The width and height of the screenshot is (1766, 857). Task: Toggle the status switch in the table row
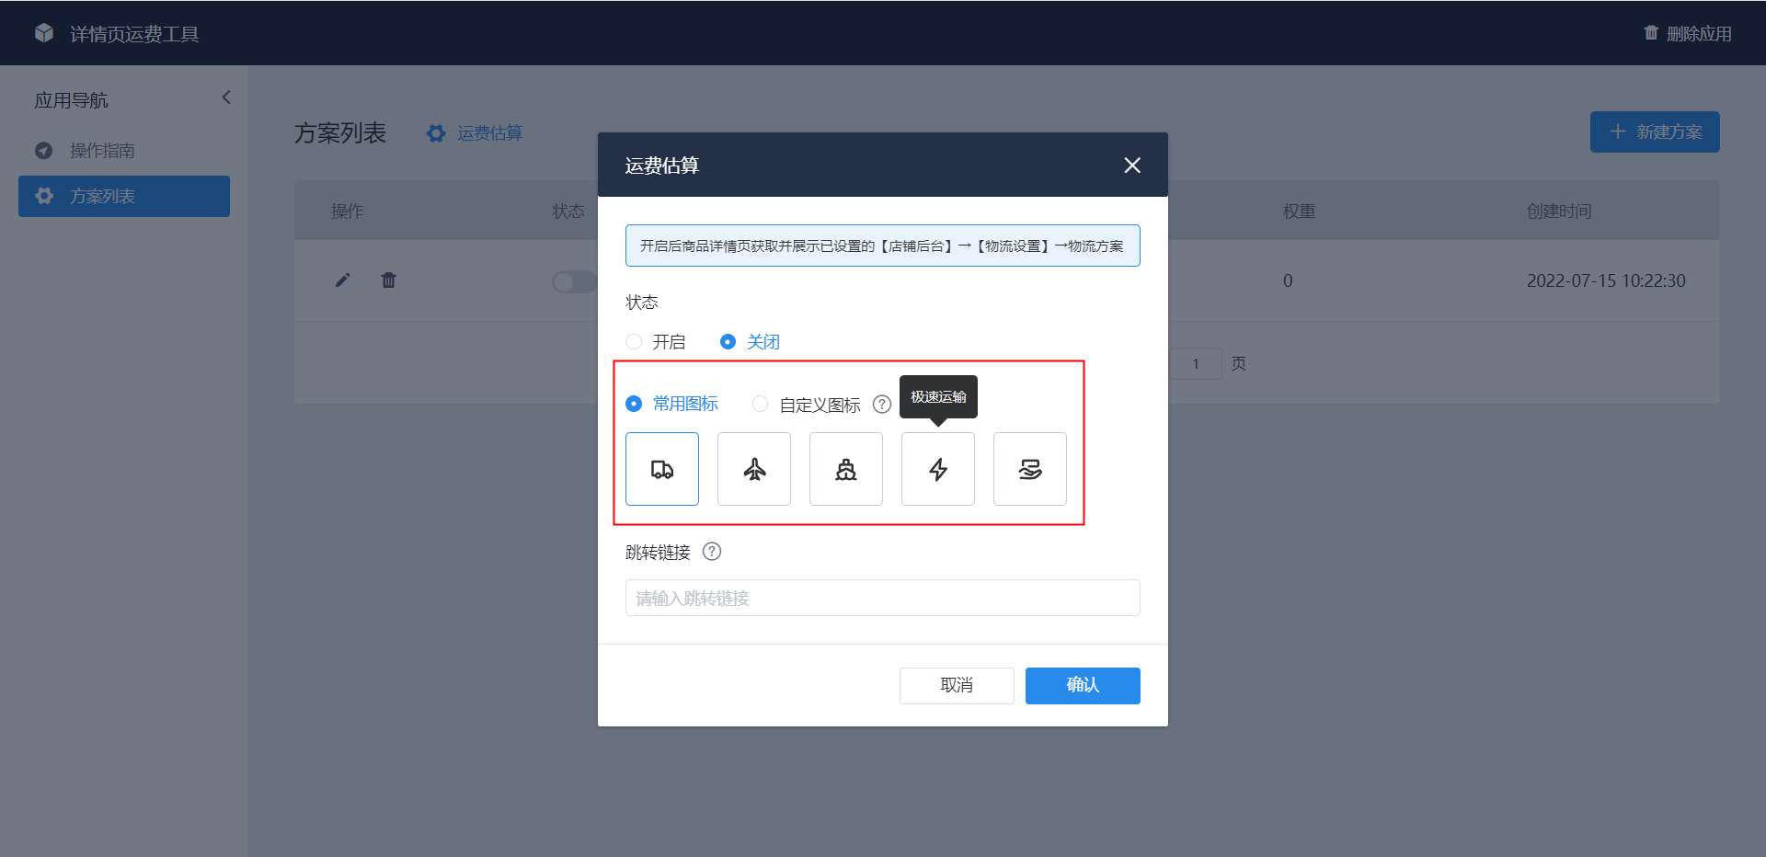[x=574, y=281]
